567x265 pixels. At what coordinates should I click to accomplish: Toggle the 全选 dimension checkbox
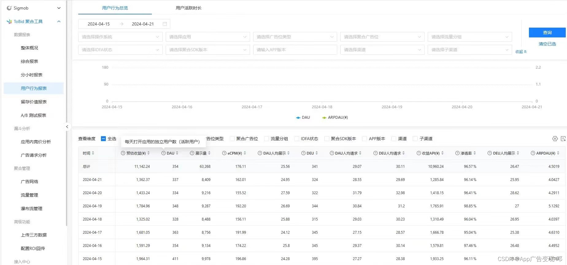[x=103, y=139]
